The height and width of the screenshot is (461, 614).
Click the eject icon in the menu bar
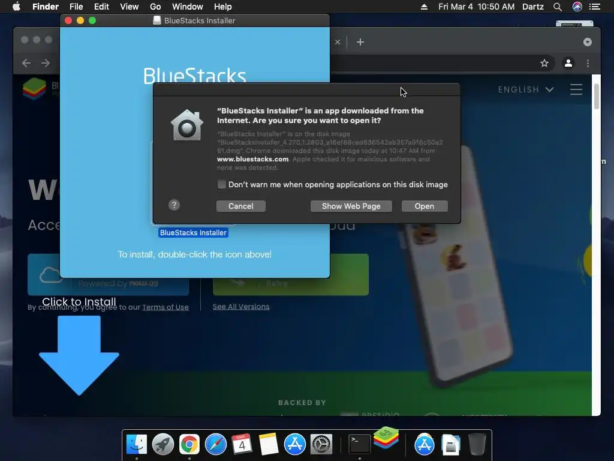(424, 7)
